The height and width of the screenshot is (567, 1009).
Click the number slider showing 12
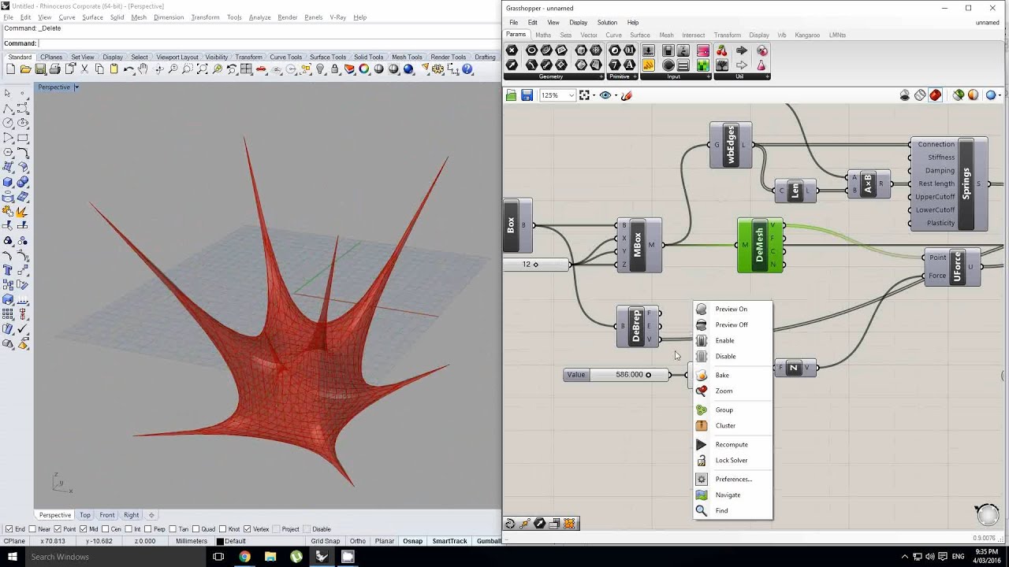coord(536,265)
